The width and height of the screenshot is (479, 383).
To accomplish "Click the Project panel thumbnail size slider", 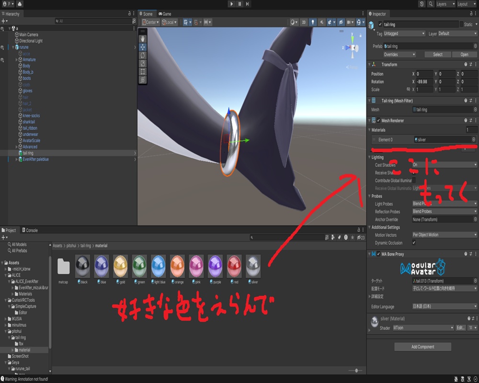I will [x=356, y=371].
